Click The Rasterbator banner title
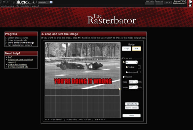This screenshot has width=193, height=130. pos(112,19)
